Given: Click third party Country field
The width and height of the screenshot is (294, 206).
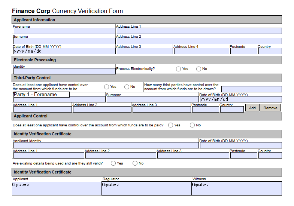Looking at the screenshot, I should pos(232,110).
